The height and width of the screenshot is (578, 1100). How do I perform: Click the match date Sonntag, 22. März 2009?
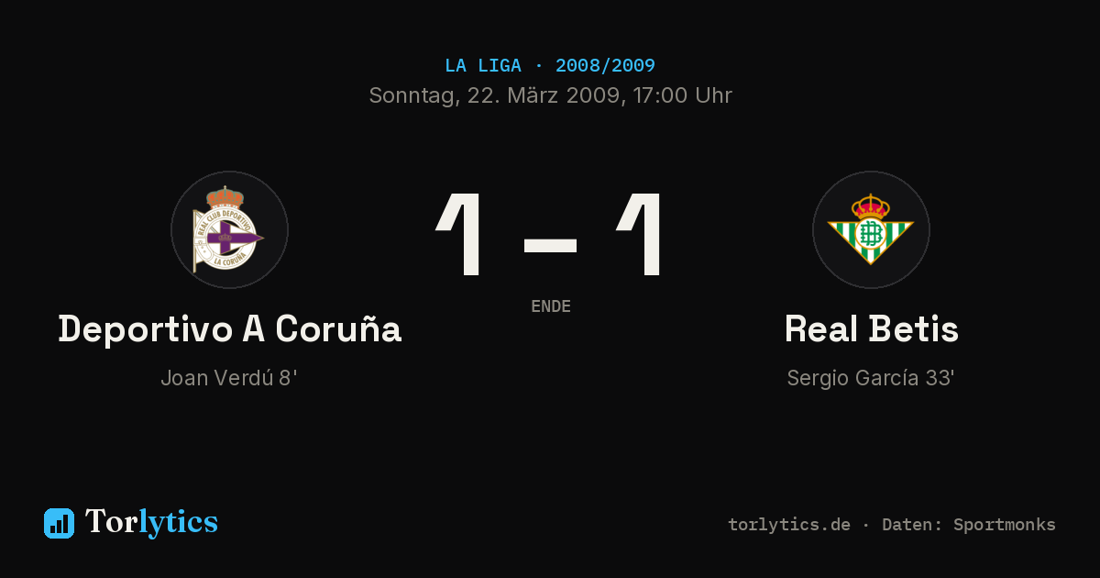(494, 95)
